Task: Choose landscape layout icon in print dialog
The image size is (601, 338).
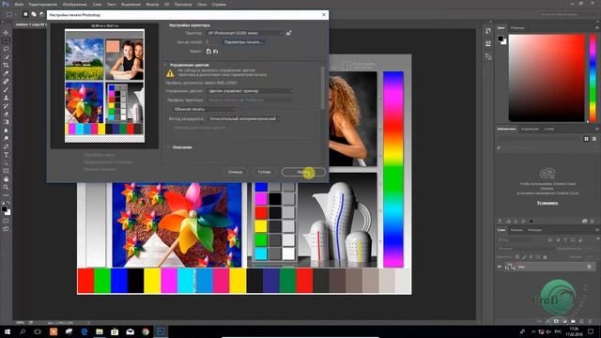Action: pos(215,52)
